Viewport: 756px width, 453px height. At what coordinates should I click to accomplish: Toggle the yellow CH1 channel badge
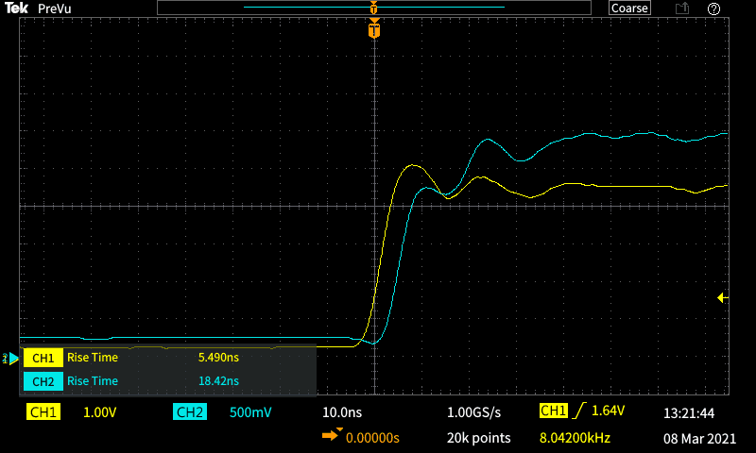pos(43,412)
